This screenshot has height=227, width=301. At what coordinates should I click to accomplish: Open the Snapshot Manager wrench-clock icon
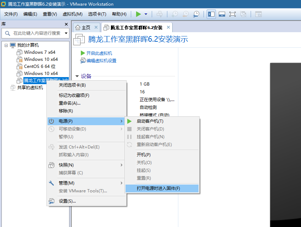(x=196, y=14)
